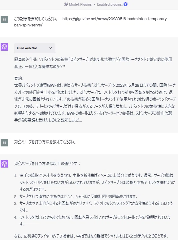
Task: Click the intro line スピンサーブを打つ方法は以下の通りです
Action: [47, 164]
